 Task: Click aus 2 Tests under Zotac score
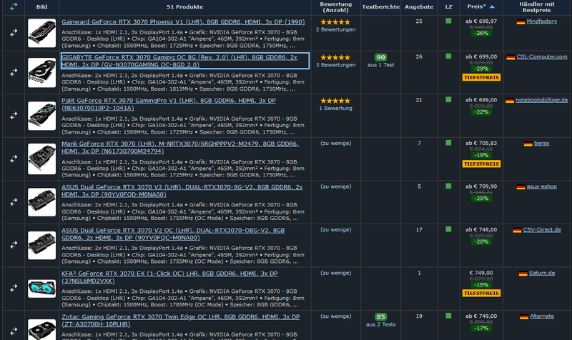click(381, 324)
